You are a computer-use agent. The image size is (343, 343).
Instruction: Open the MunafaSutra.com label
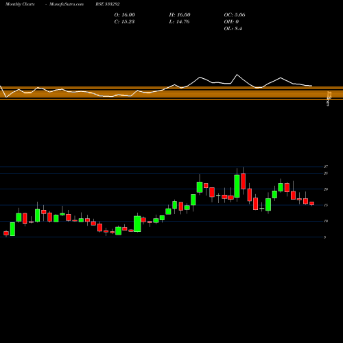pos(67,4)
